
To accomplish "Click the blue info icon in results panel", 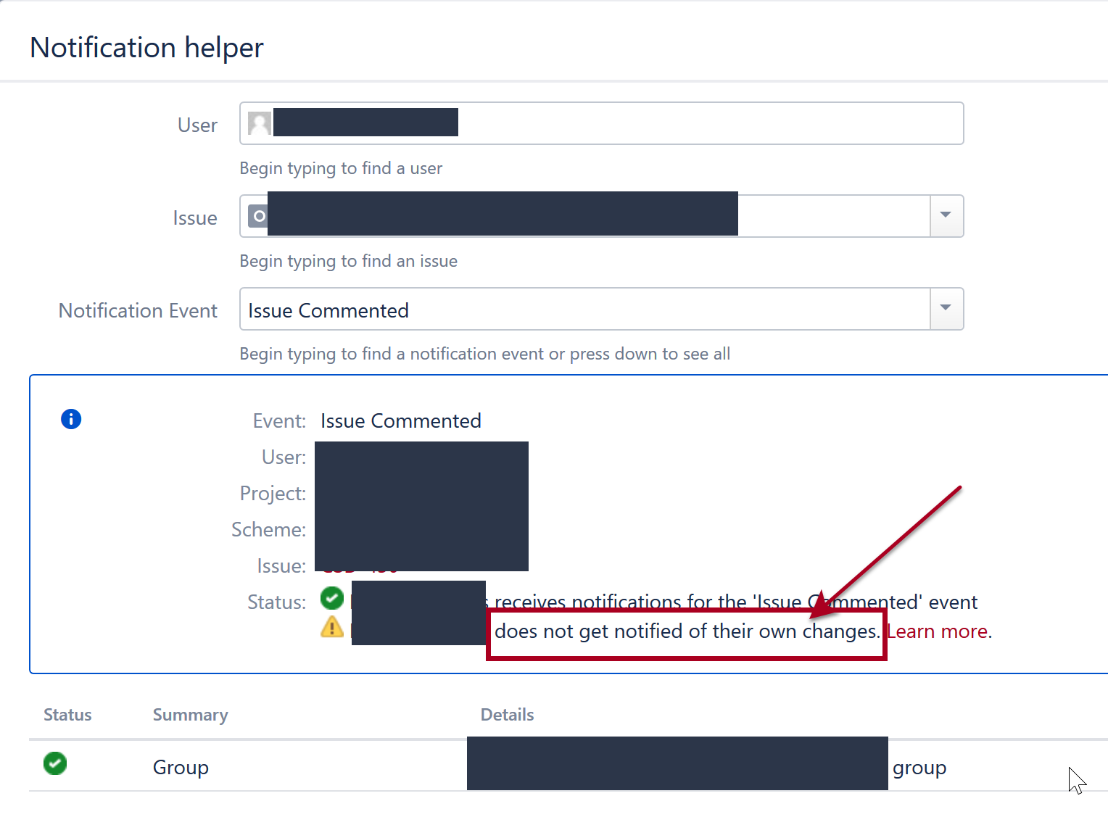I will tap(71, 419).
